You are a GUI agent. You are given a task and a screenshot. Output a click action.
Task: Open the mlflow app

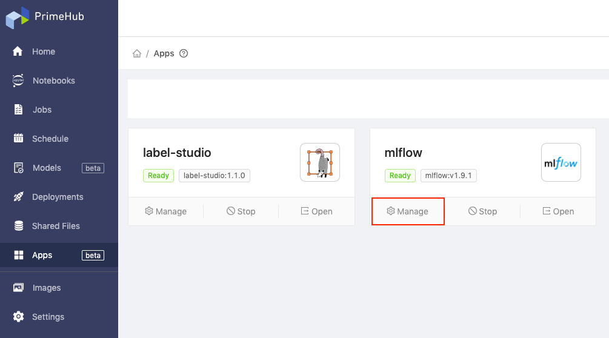pyautogui.click(x=558, y=211)
